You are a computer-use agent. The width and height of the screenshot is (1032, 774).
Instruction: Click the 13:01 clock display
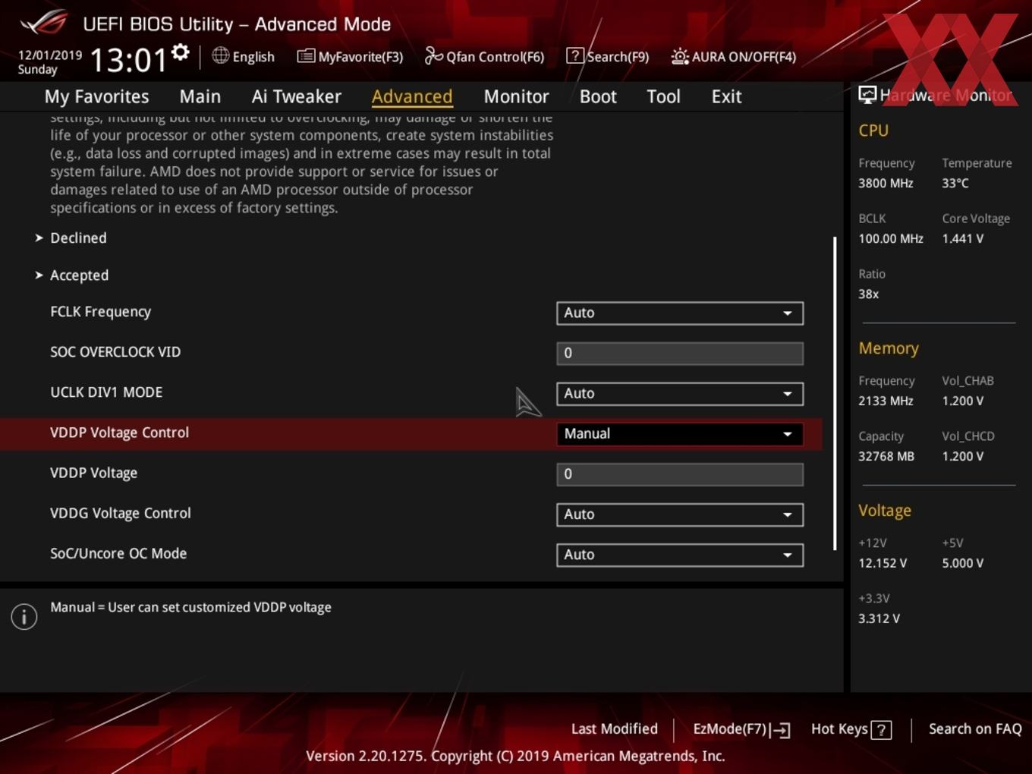coord(127,59)
